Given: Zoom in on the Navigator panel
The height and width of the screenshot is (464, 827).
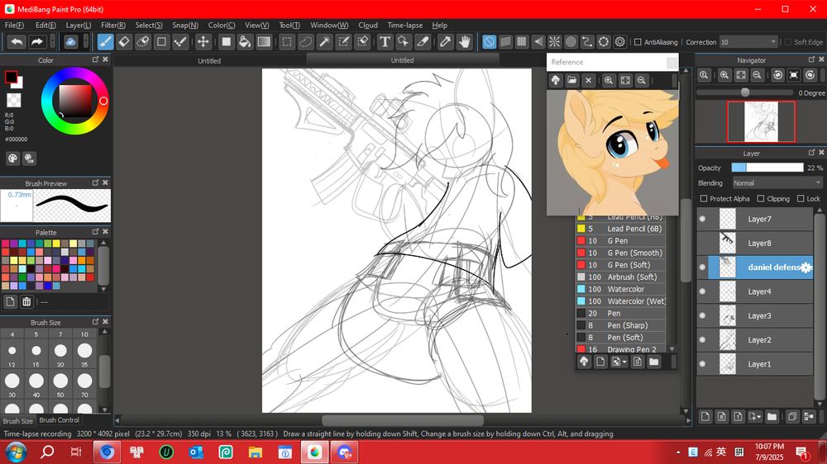Looking at the screenshot, I should (724, 75).
